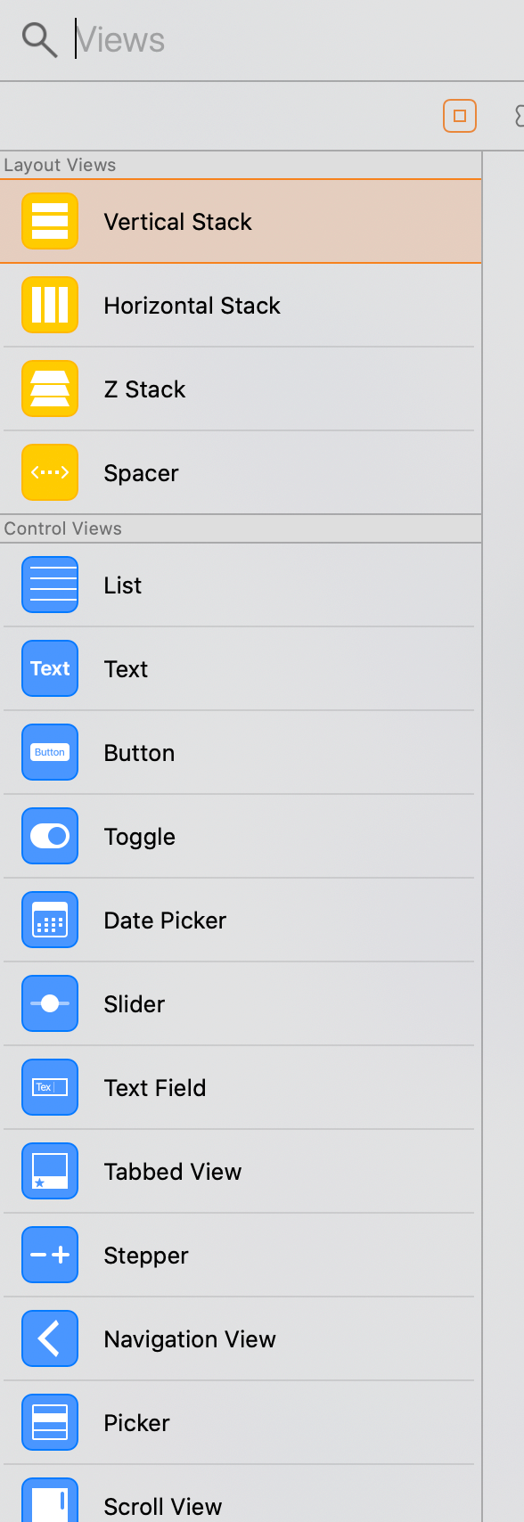Select the Navigation View chevron icon
The image size is (524, 1522).
pyautogui.click(x=50, y=1338)
